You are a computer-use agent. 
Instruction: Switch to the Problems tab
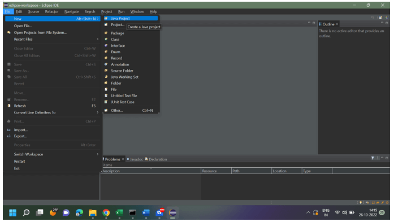coord(112,159)
